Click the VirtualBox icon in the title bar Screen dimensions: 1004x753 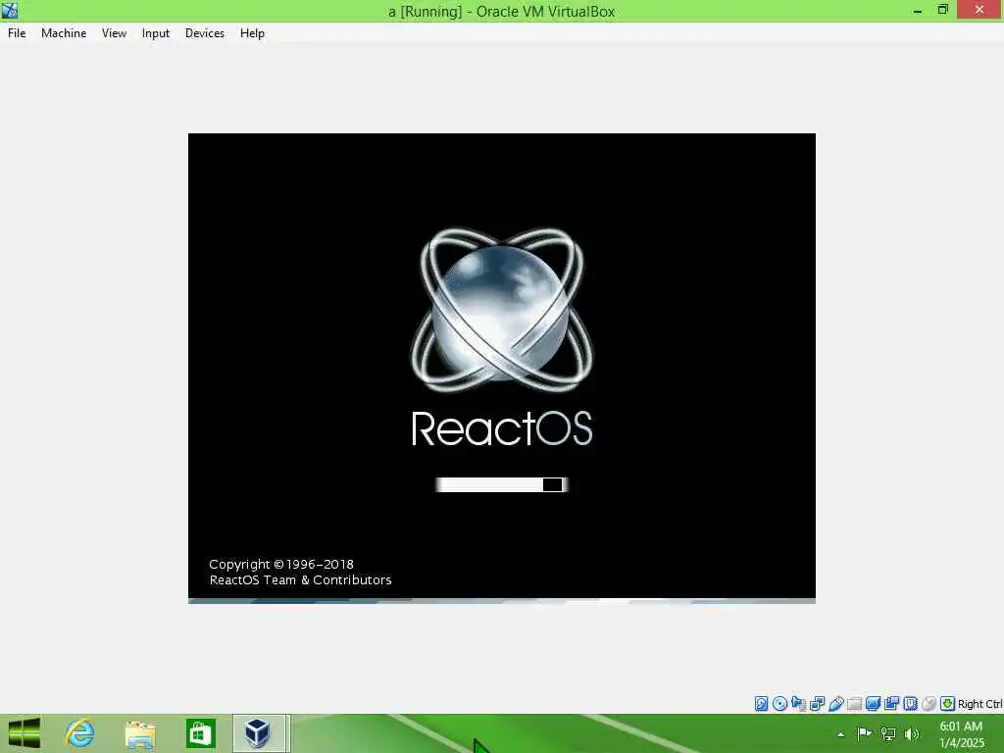(10, 10)
